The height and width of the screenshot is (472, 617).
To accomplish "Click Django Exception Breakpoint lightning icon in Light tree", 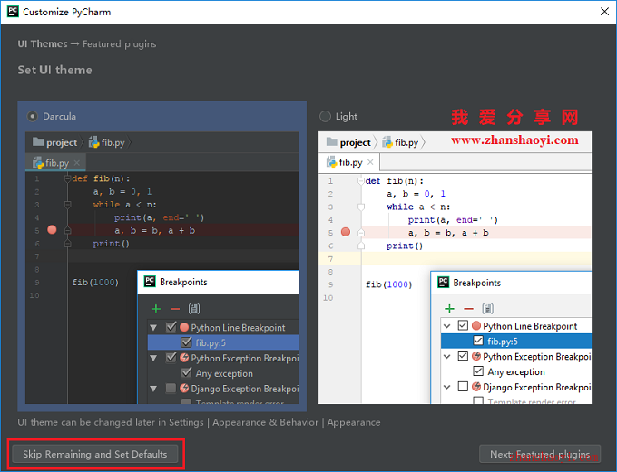I will [x=476, y=387].
